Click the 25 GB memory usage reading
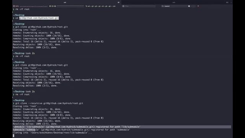 tap(54, 6)
